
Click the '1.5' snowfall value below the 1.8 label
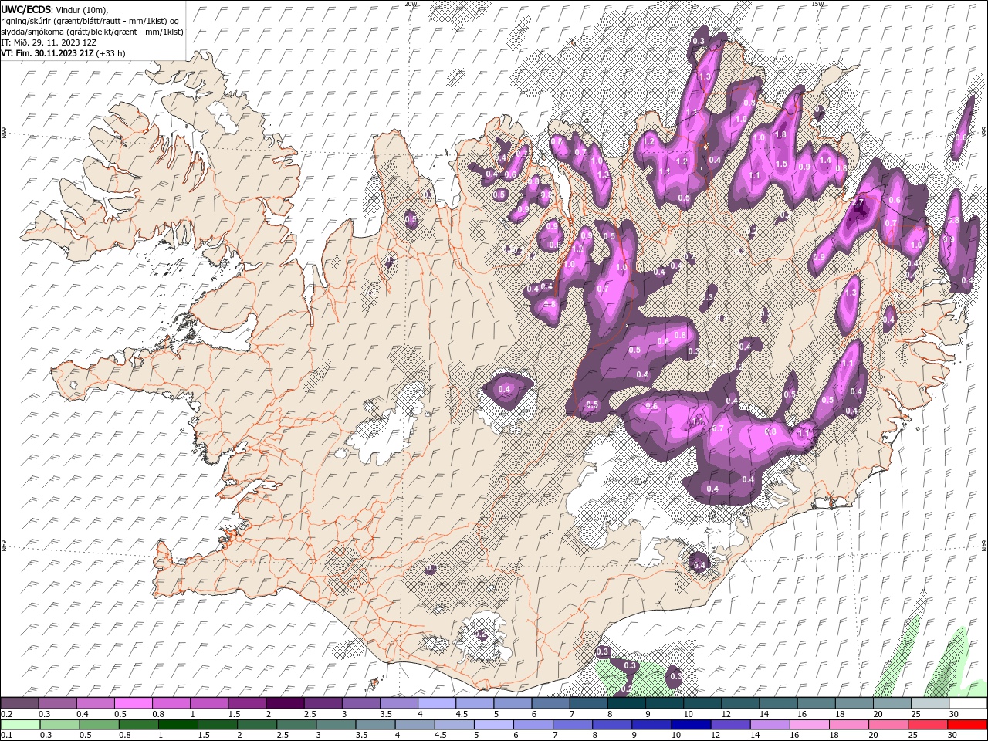[782, 164]
